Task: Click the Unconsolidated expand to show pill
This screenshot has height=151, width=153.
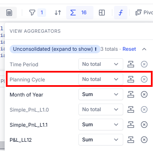Action: [55, 49]
